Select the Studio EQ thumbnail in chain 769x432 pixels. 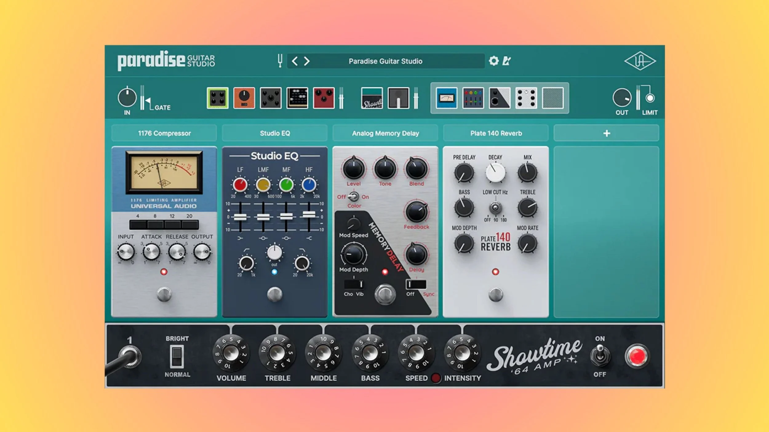[473, 98]
